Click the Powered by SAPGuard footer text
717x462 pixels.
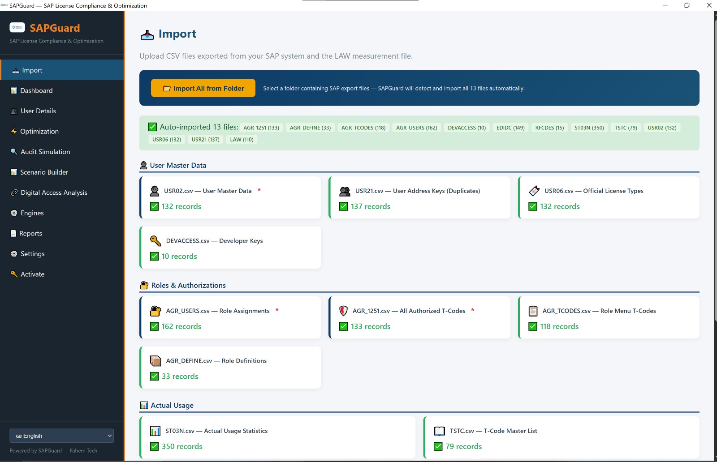[x=53, y=450]
